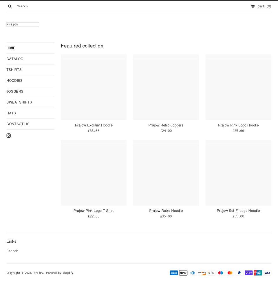Open Prajow Retro Joggers product image

click(166, 87)
